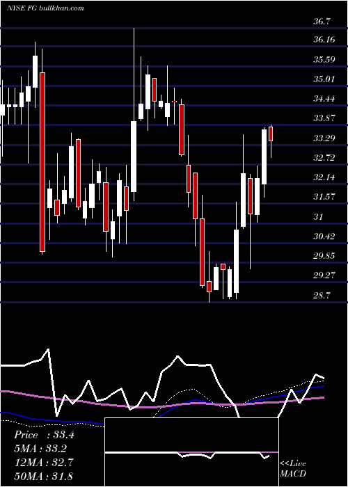Select the 28.7 price axis label
The width and height of the screenshot is (348, 487).
pyautogui.click(x=322, y=295)
